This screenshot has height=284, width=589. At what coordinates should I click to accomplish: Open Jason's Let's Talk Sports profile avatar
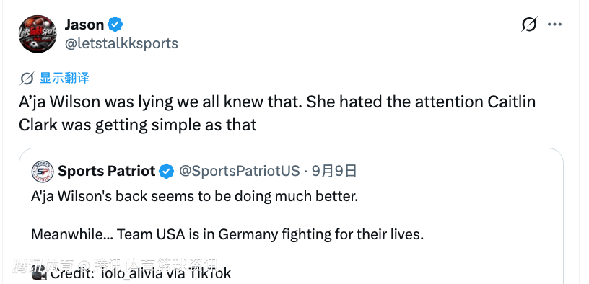tap(38, 34)
